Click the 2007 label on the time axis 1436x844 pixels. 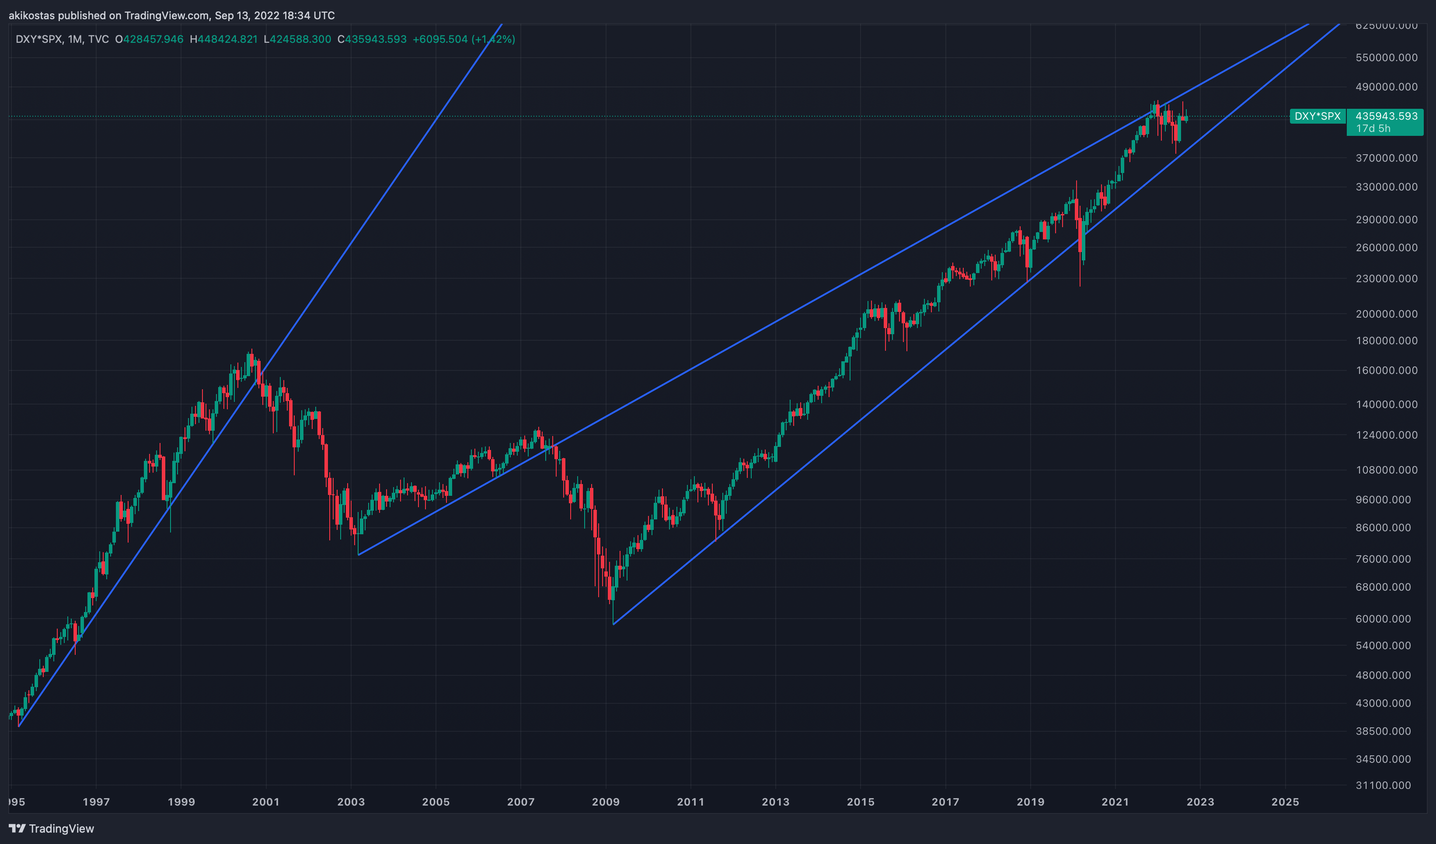click(x=521, y=802)
